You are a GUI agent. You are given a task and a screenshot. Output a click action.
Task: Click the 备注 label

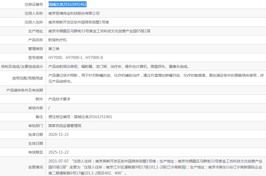tap(39, 117)
